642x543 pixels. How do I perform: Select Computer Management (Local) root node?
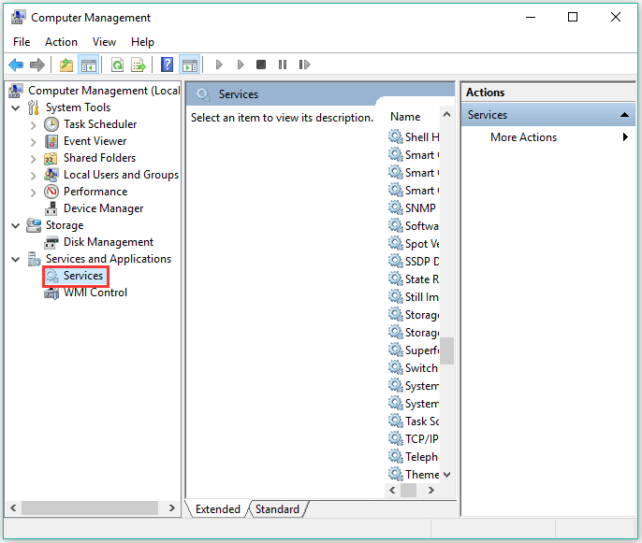(x=104, y=91)
